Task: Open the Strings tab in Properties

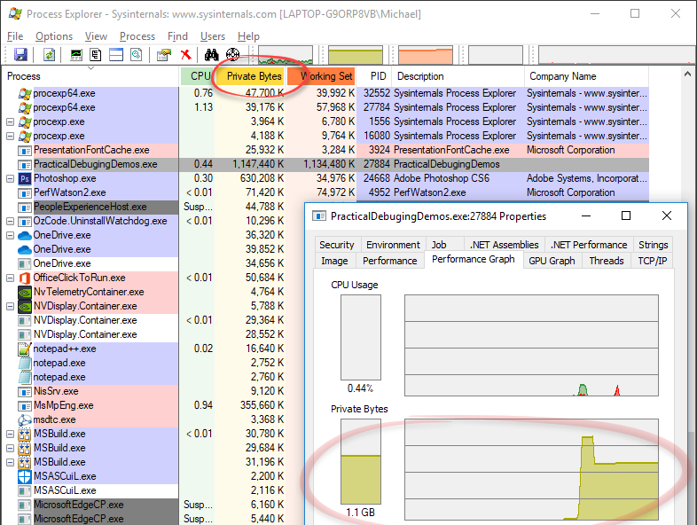Action: [x=653, y=245]
